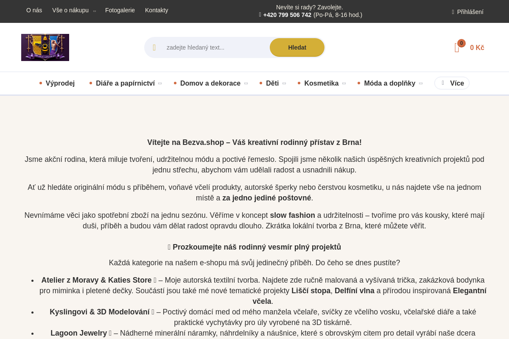
Task: Click the Hledat search button
Action: pos(297,47)
